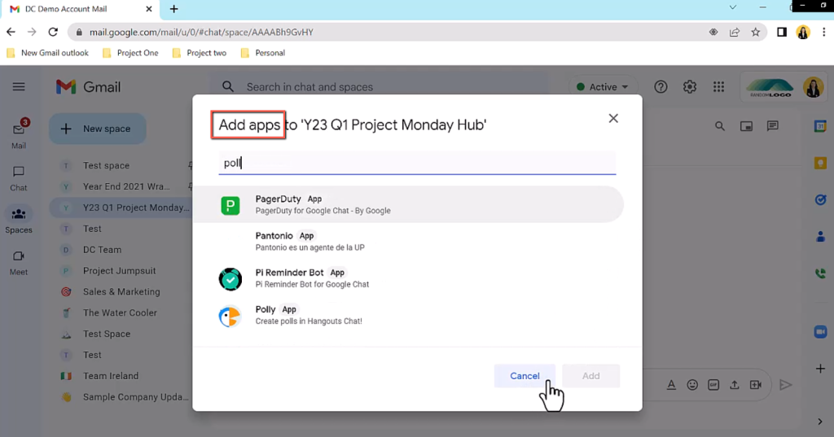Image resolution: width=834 pixels, height=437 pixels.
Task: Open Google Keep side panel icon
Action: point(820,164)
